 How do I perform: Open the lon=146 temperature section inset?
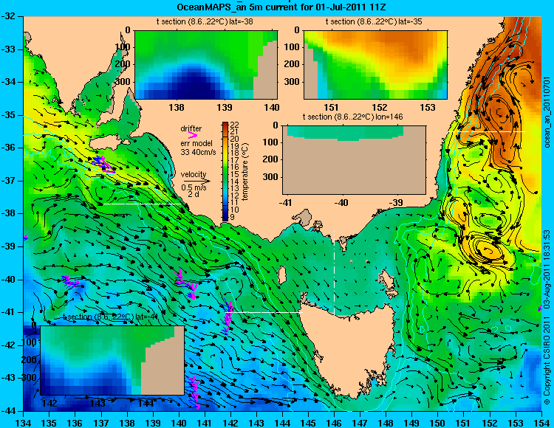point(354,160)
